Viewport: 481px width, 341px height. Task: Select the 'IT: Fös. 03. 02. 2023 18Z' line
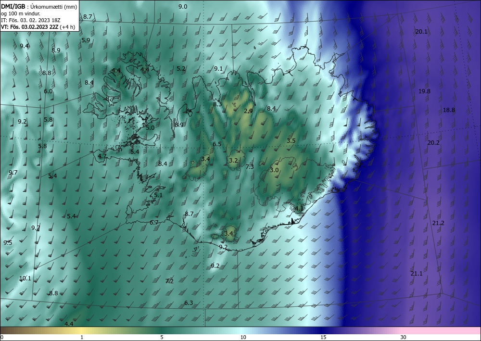tap(30, 20)
